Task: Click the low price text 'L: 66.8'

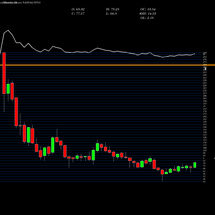Action: tap(111, 14)
